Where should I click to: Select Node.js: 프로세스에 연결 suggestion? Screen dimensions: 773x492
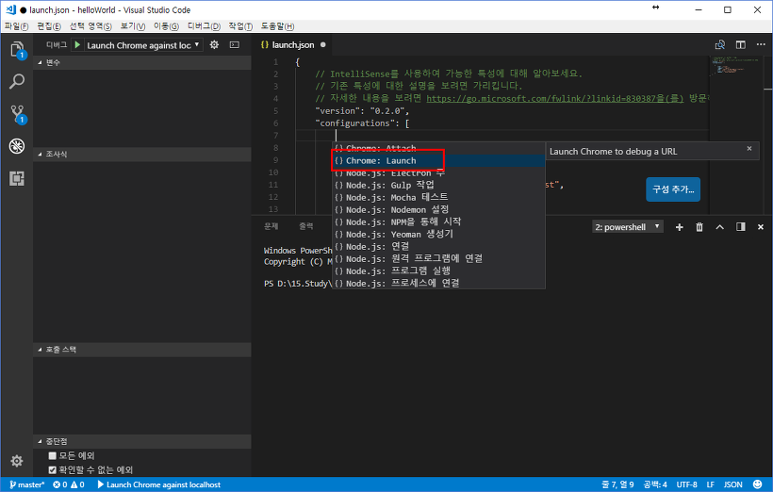[438, 284]
